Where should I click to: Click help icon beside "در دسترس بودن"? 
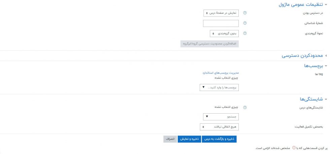click(x=245, y=13)
